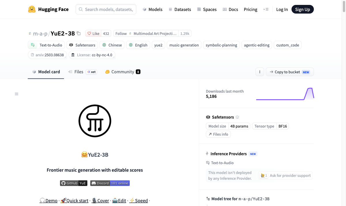The image size is (346, 206).
Task: Click the Copy to bucket button
Action: click(290, 72)
